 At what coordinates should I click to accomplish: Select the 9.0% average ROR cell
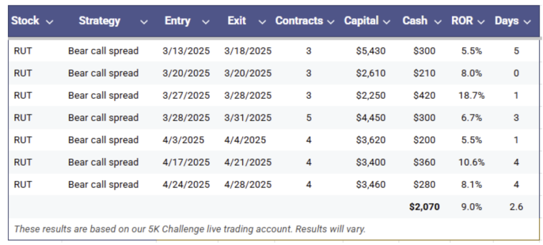pos(471,207)
